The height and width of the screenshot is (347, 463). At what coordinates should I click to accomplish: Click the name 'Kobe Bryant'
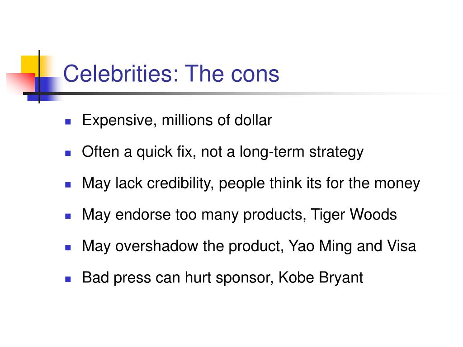[321, 278]
